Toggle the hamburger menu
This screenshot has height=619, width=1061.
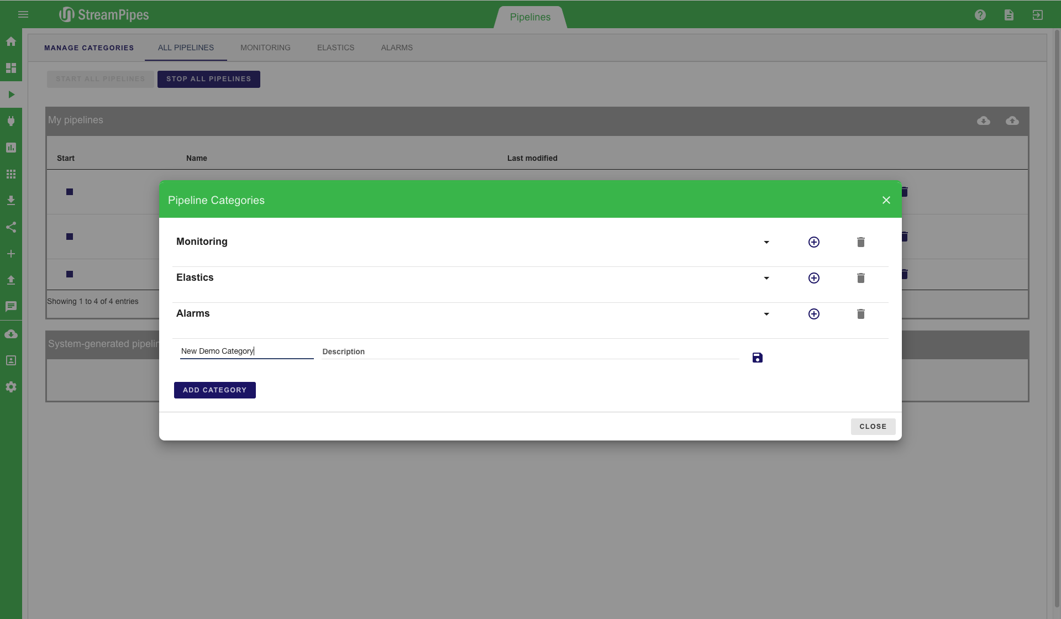click(23, 14)
